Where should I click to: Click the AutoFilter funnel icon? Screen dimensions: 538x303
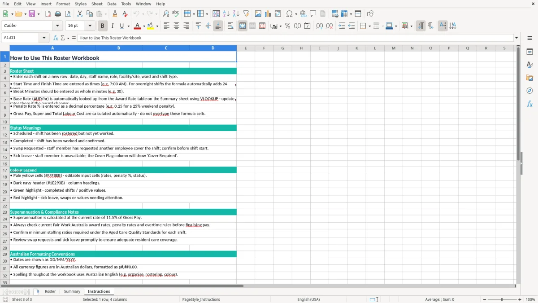click(246, 14)
